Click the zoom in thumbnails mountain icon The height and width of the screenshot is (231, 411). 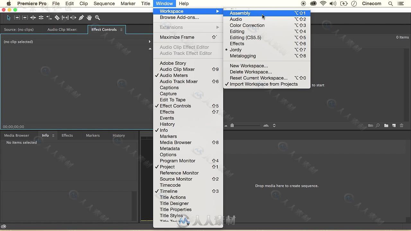pyautogui.click(x=266, y=125)
